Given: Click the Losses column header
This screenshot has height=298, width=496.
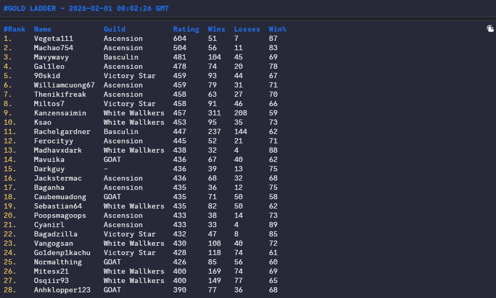Looking at the screenshot, I should click(x=247, y=29).
